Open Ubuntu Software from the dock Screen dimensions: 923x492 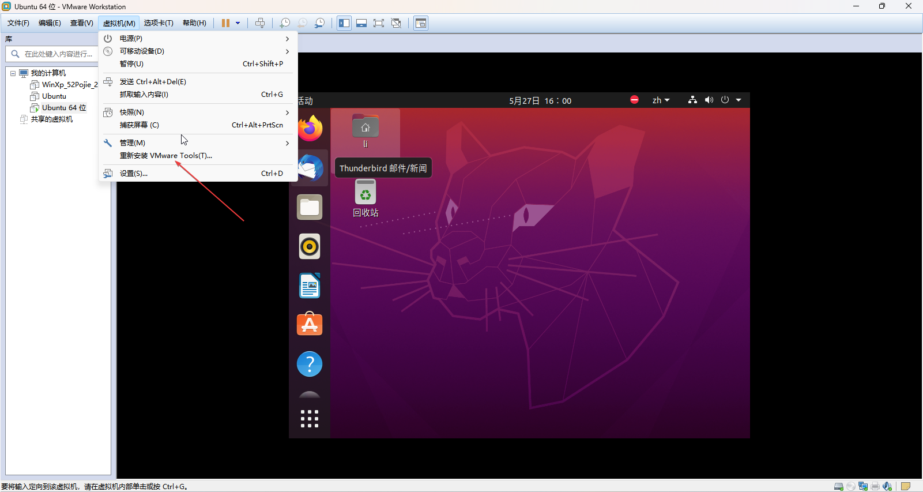[310, 325]
